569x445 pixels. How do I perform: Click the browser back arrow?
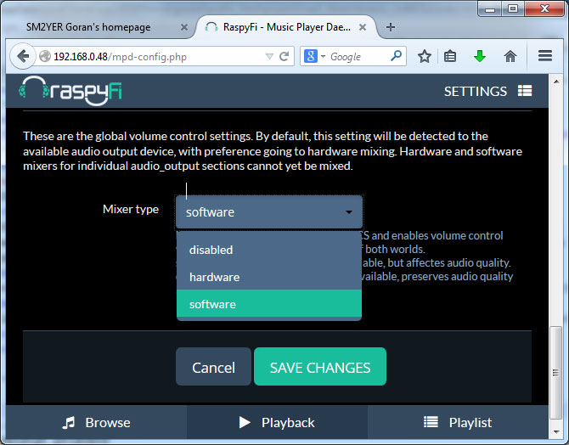tap(22, 57)
